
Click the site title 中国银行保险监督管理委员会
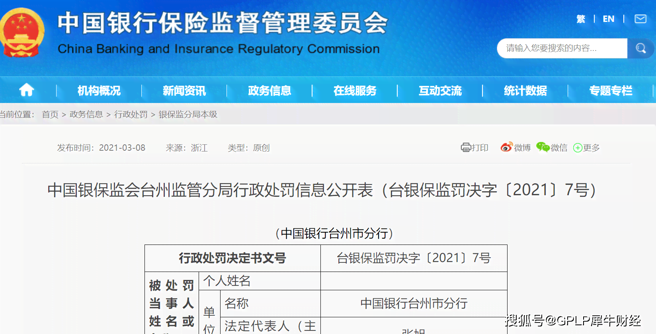coord(223,23)
